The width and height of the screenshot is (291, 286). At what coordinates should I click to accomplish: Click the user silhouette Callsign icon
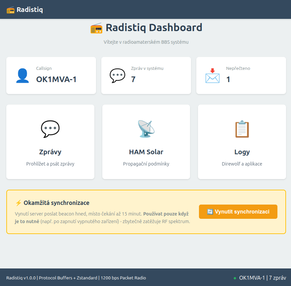point(23,75)
